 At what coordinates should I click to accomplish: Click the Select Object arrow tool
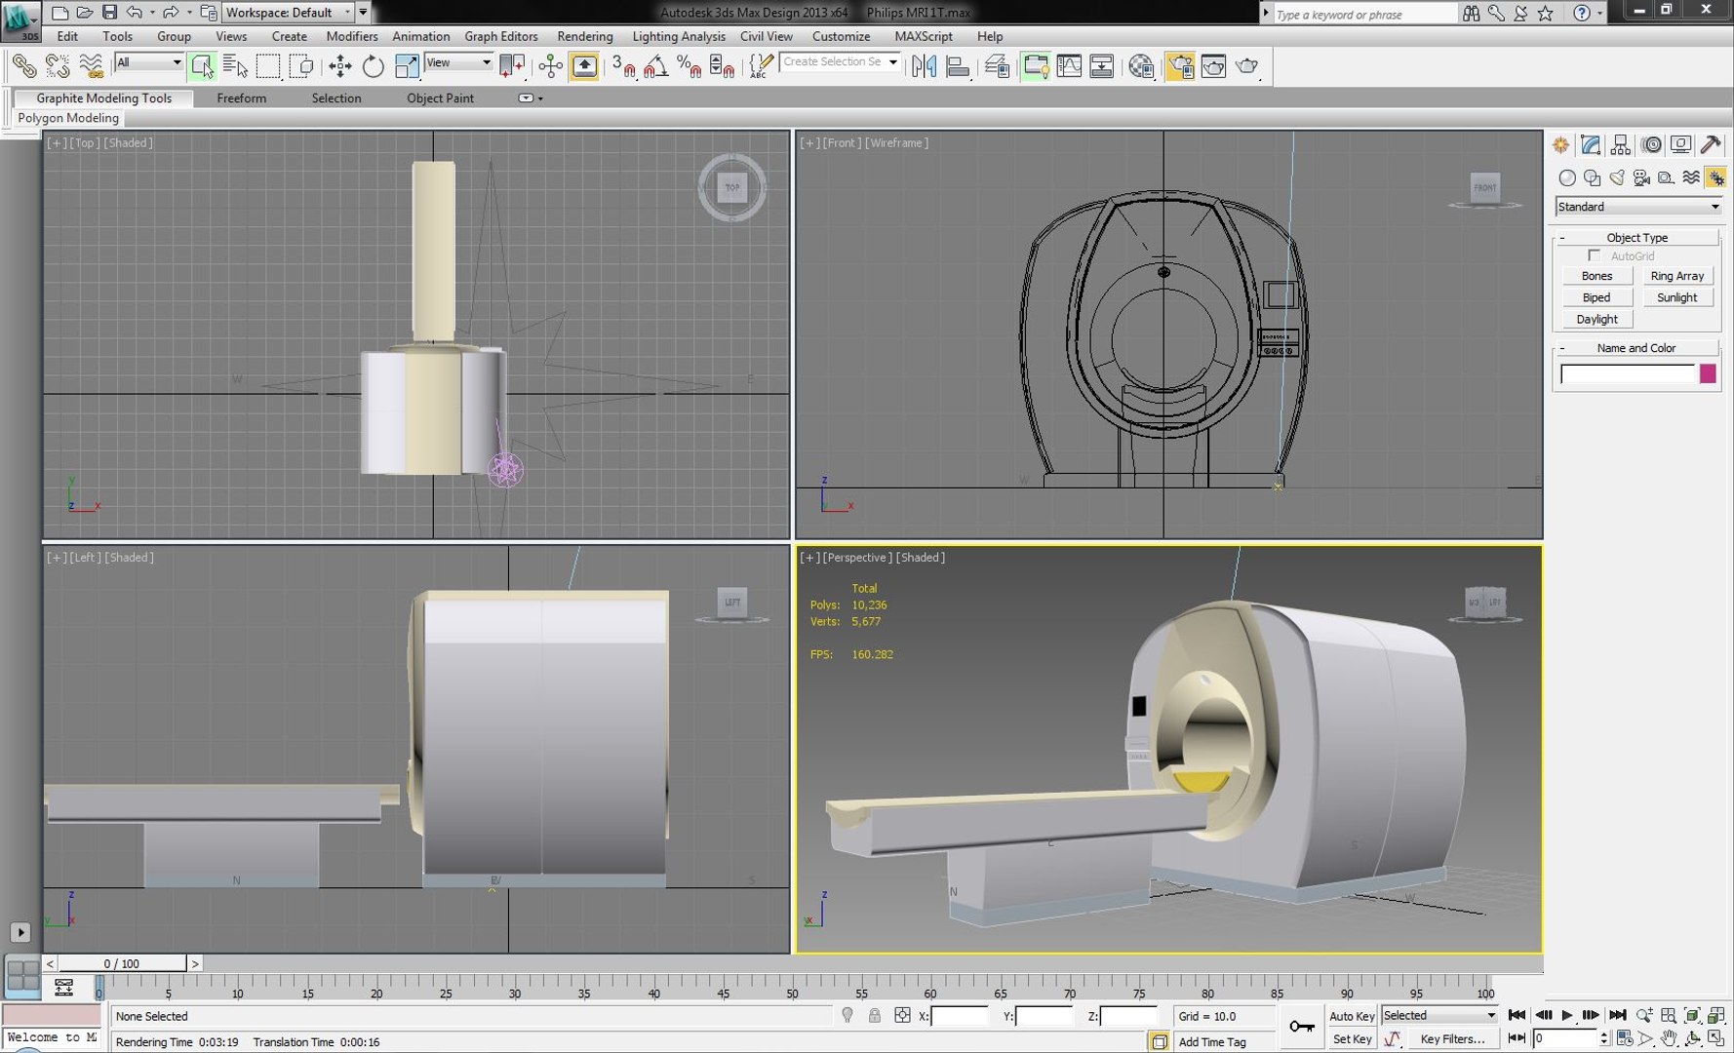click(202, 66)
